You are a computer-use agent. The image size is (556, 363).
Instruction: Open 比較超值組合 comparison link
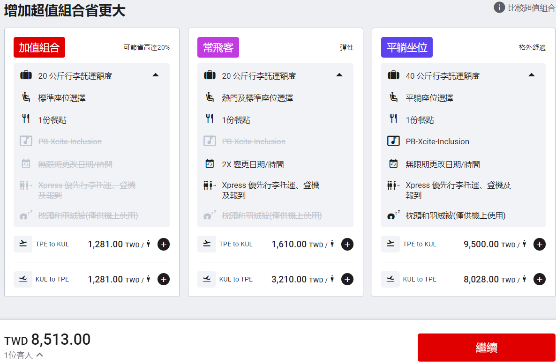[532, 8]
